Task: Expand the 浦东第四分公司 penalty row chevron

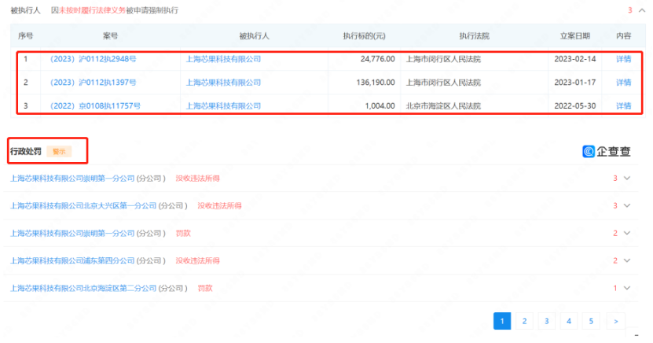Action: click(627, 261)
